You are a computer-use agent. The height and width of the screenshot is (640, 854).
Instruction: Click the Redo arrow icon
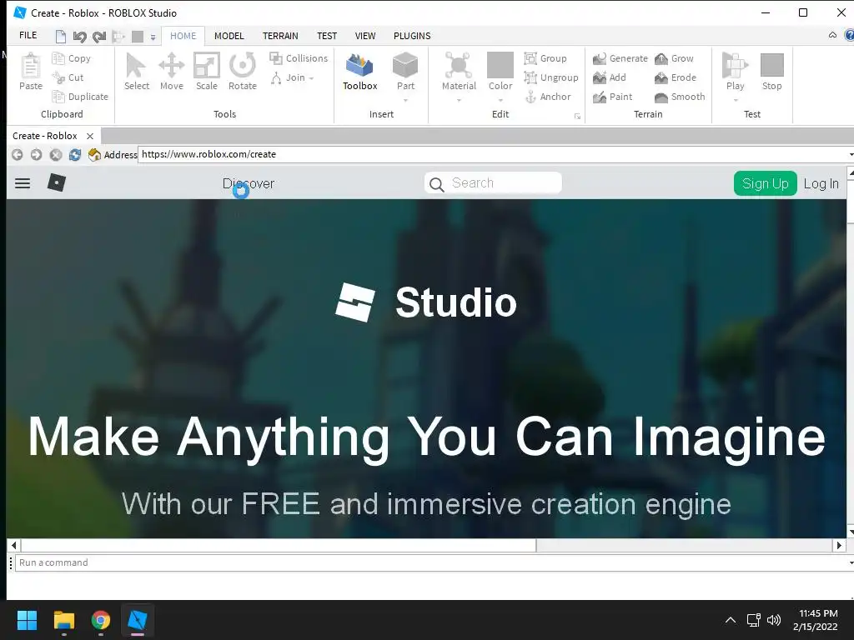[x=99, y=37]
